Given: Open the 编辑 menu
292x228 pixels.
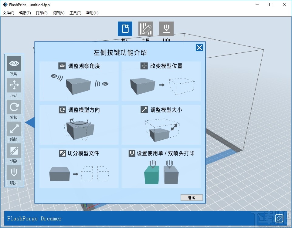Looking at the screenshot, I should tap(25, 13).
